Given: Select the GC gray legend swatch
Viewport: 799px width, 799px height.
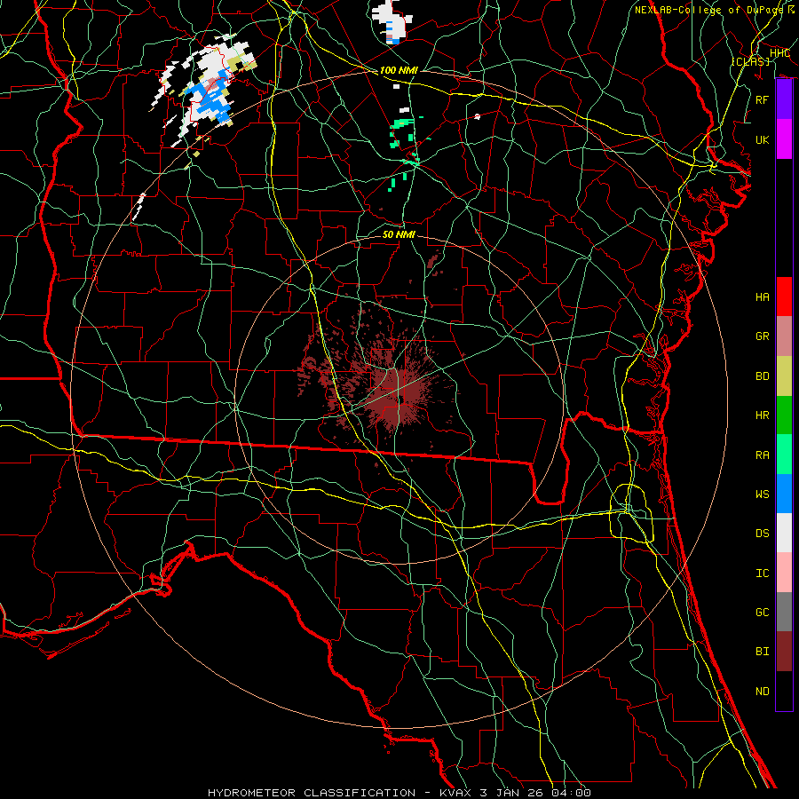Looking at the screenshot, I should coord(784,612).
